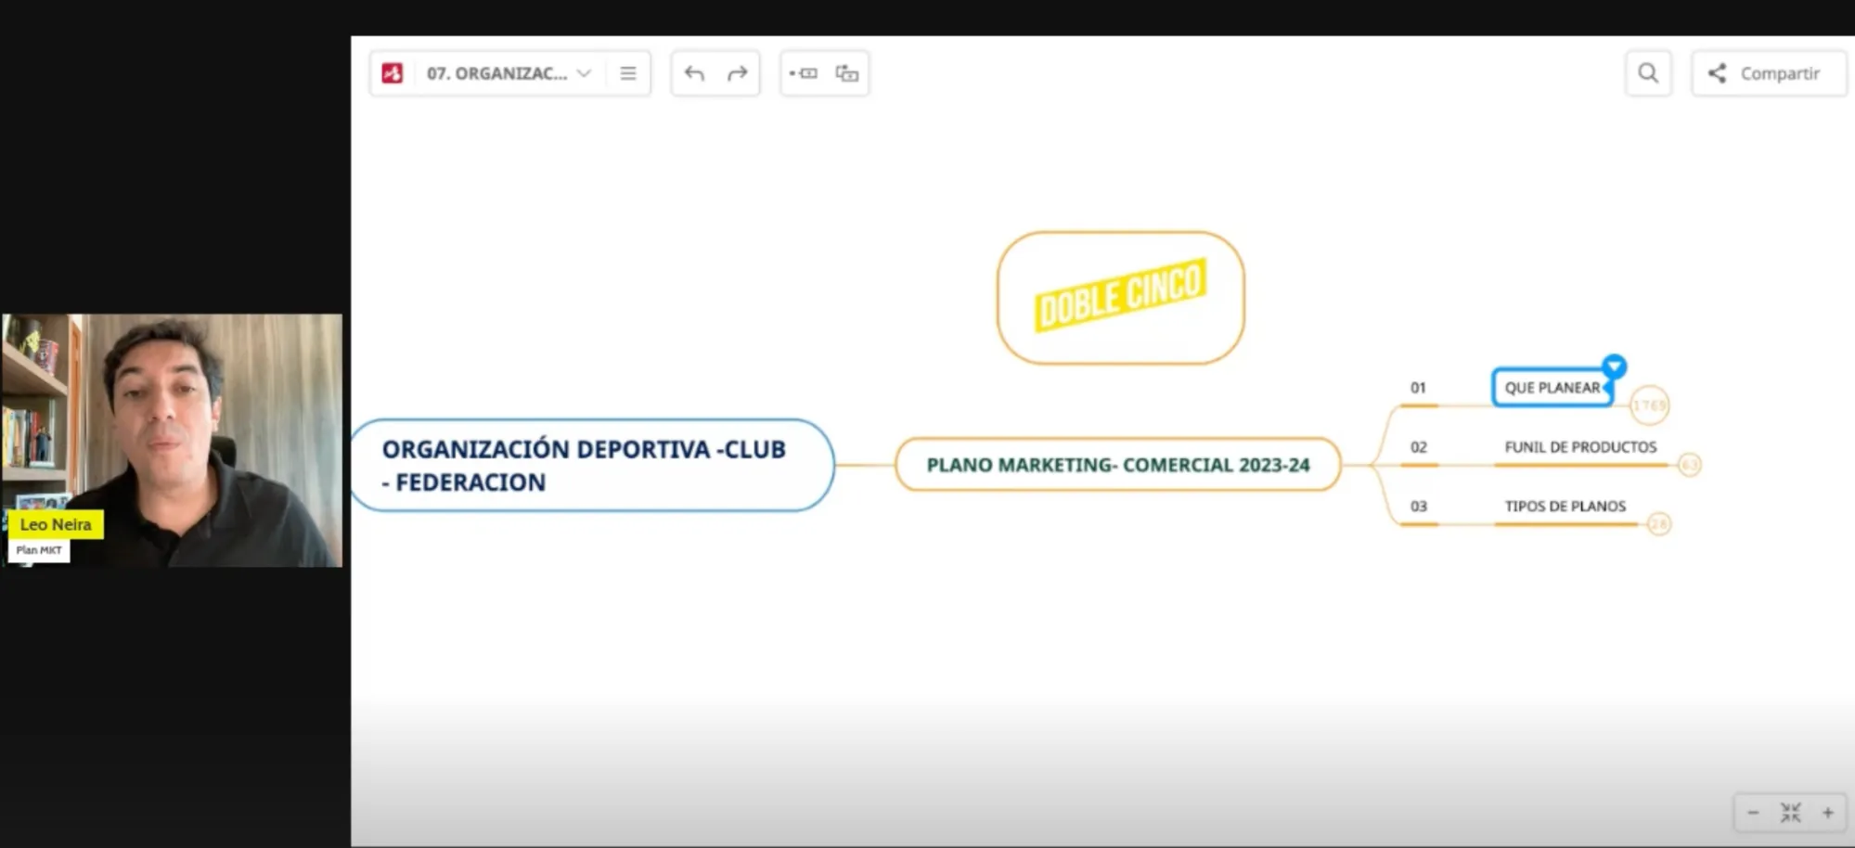Zoom out with the minus control
This screenshot has height=848, width=1855.
pyautogui.click(x=1751, y=812)
